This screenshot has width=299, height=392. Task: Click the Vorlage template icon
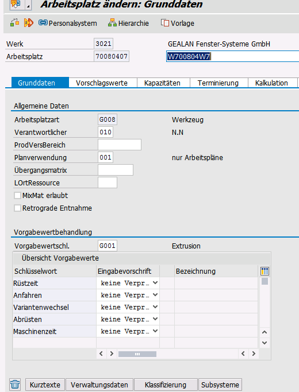pyautogui.click(x=165, y=23)
